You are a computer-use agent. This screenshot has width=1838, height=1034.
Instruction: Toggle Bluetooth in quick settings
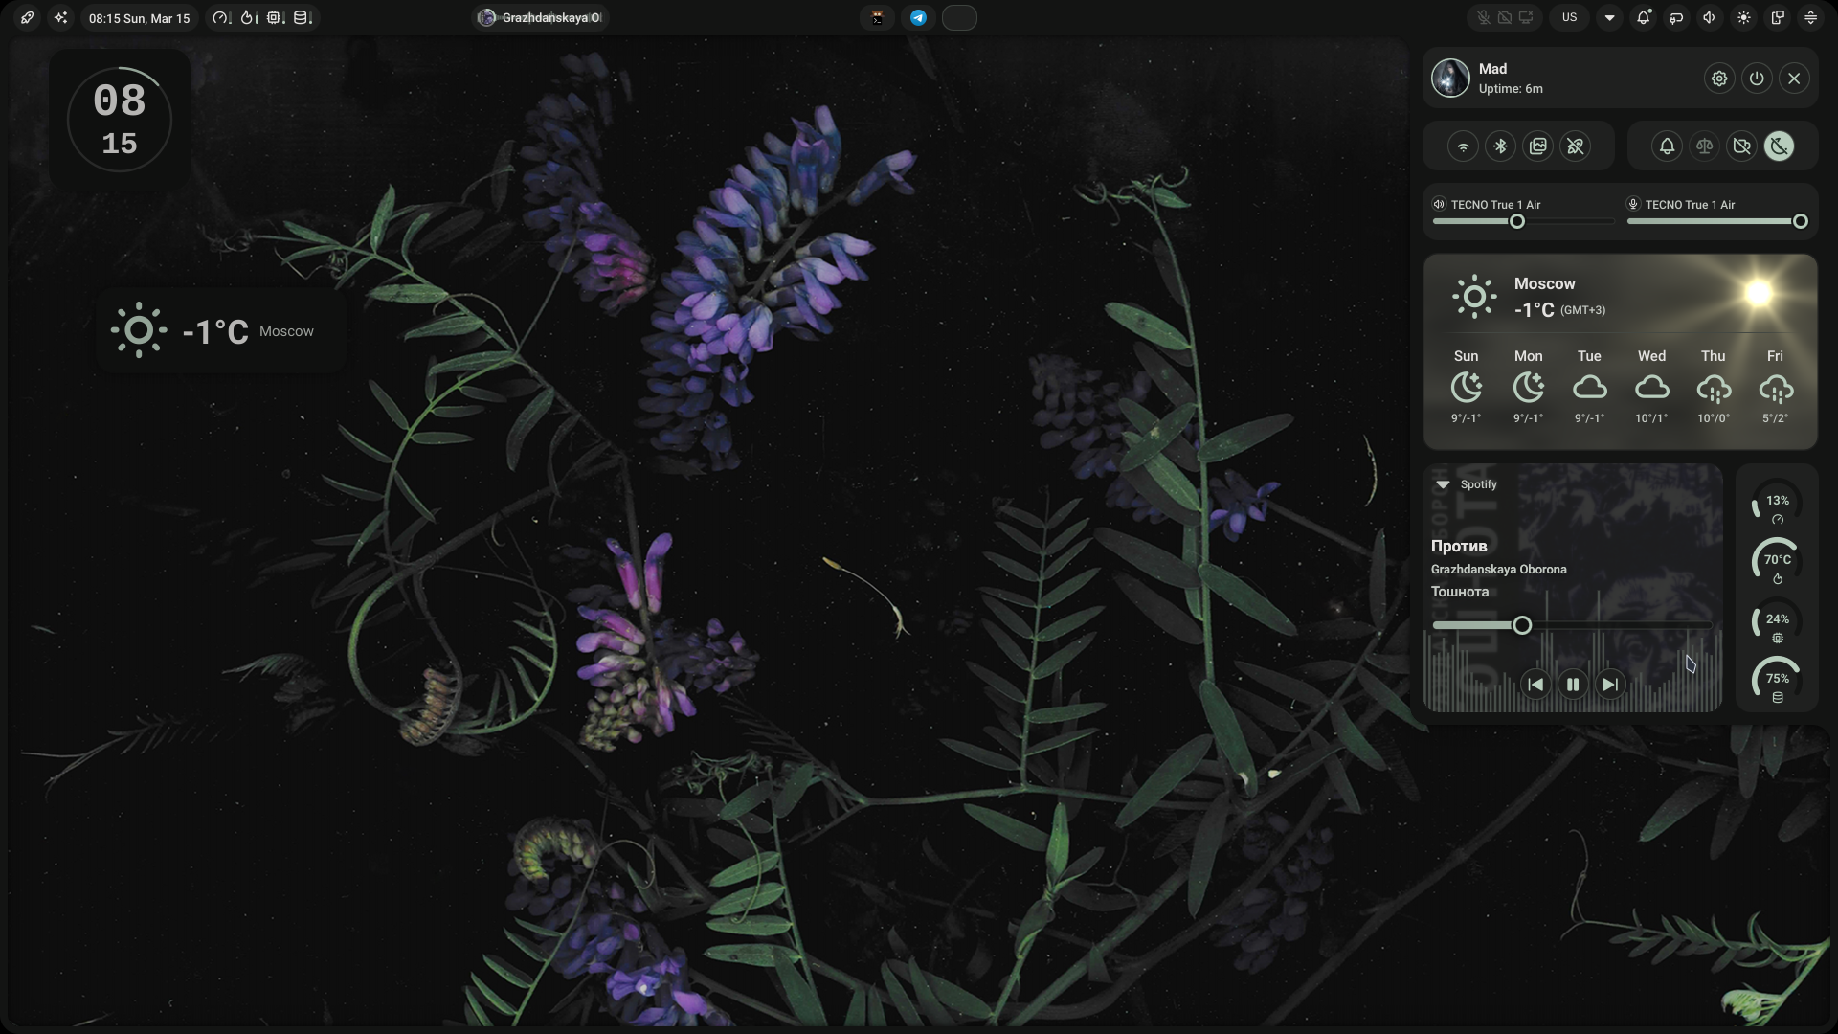[x=1501, y=146]
